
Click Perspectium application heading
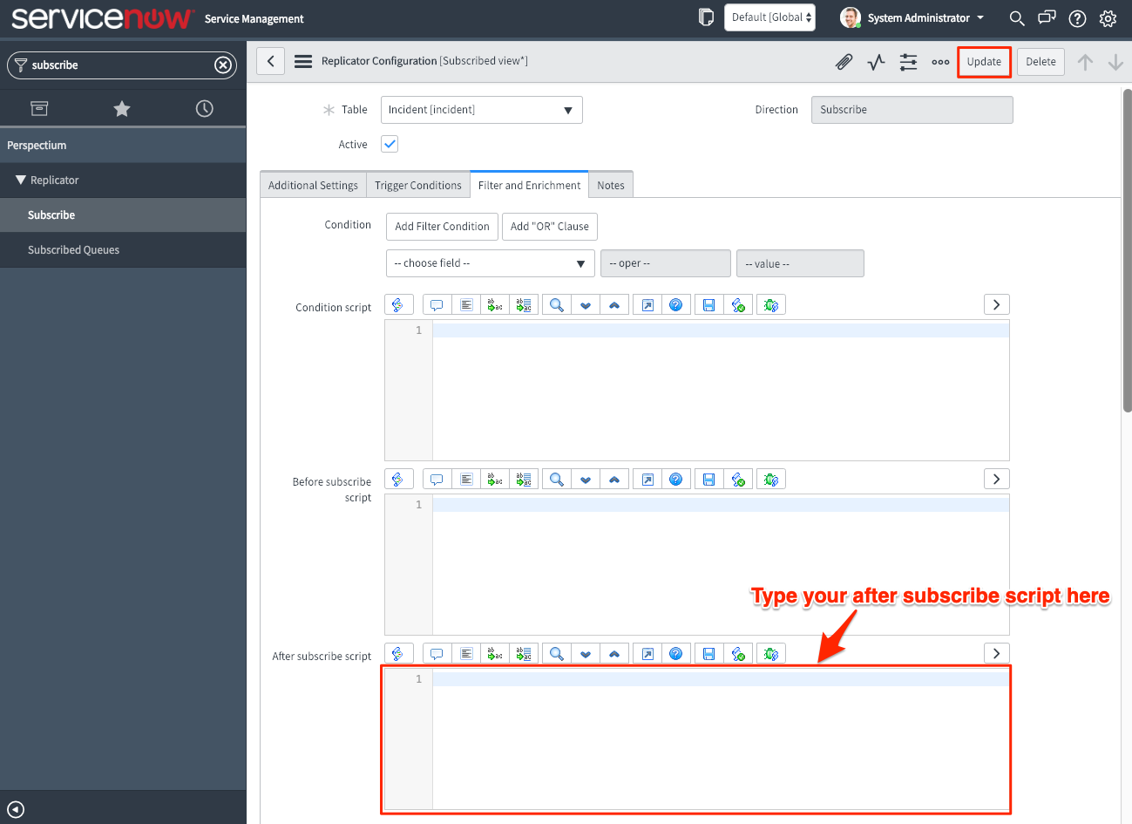point(123,146)
